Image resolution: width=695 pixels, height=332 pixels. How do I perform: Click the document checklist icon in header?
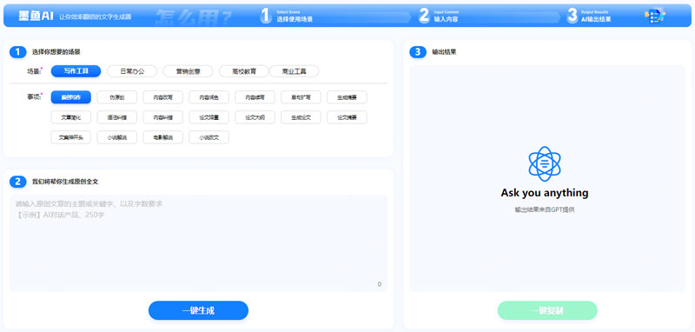click(x=655, y=16)
